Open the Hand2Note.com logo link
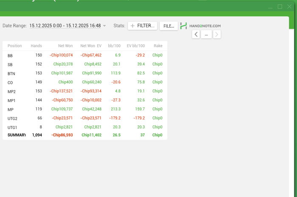Screen dimensions: 297x197 200,26
